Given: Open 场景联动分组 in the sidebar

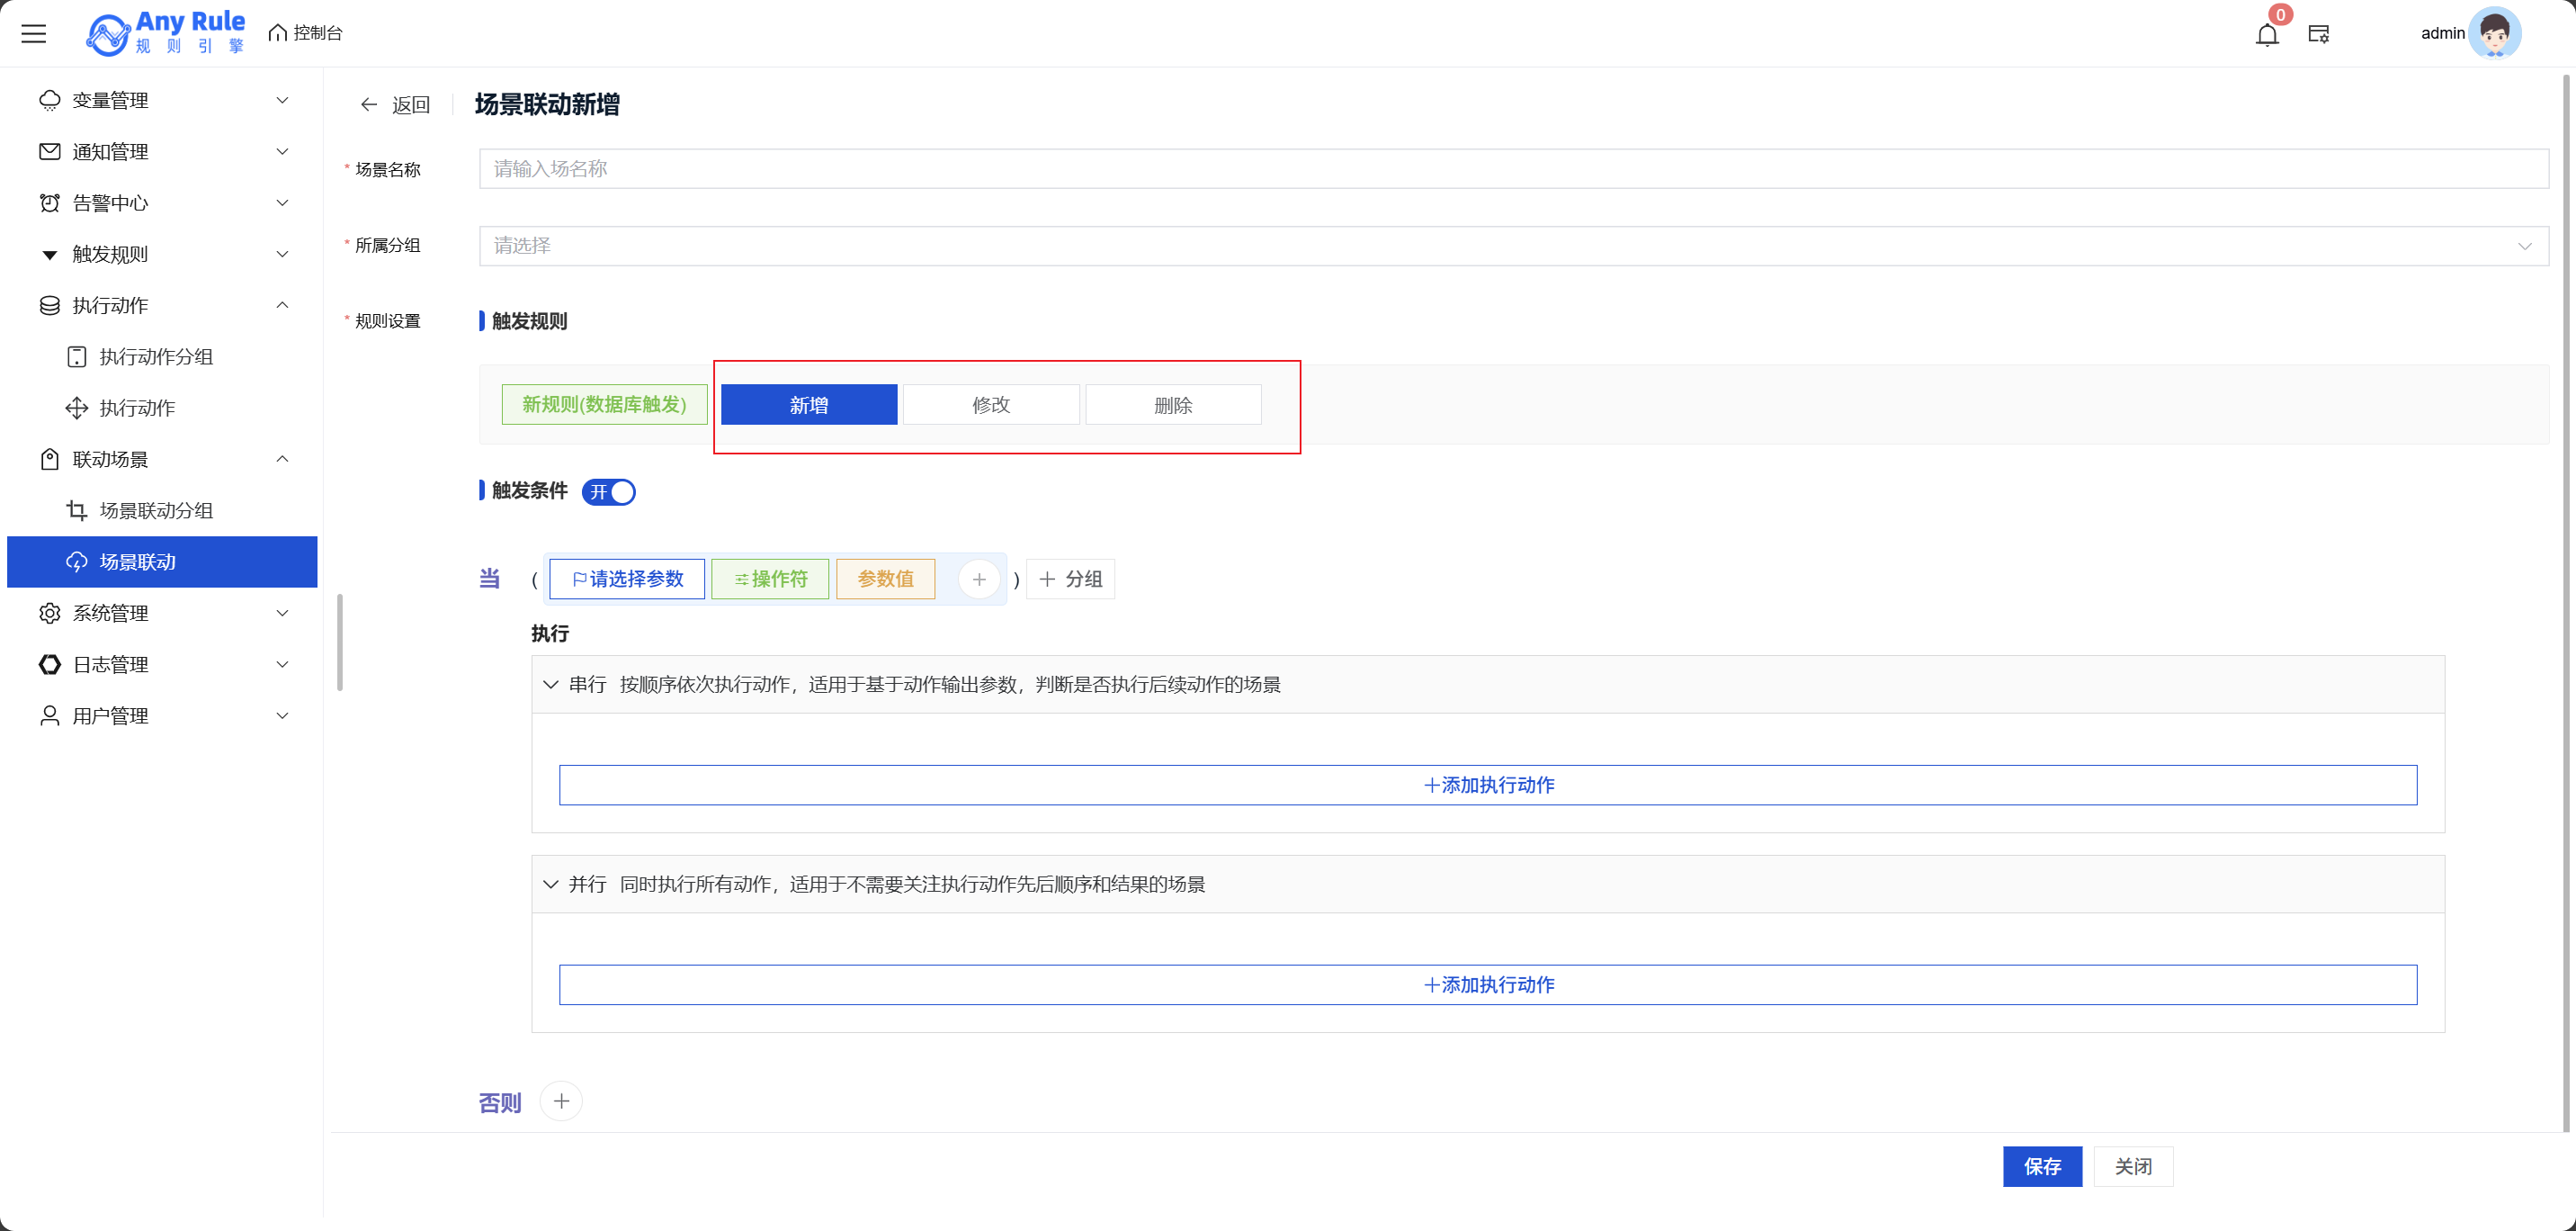Looking at the screenshot, I should pyautogui.click(x=157, y=511).
